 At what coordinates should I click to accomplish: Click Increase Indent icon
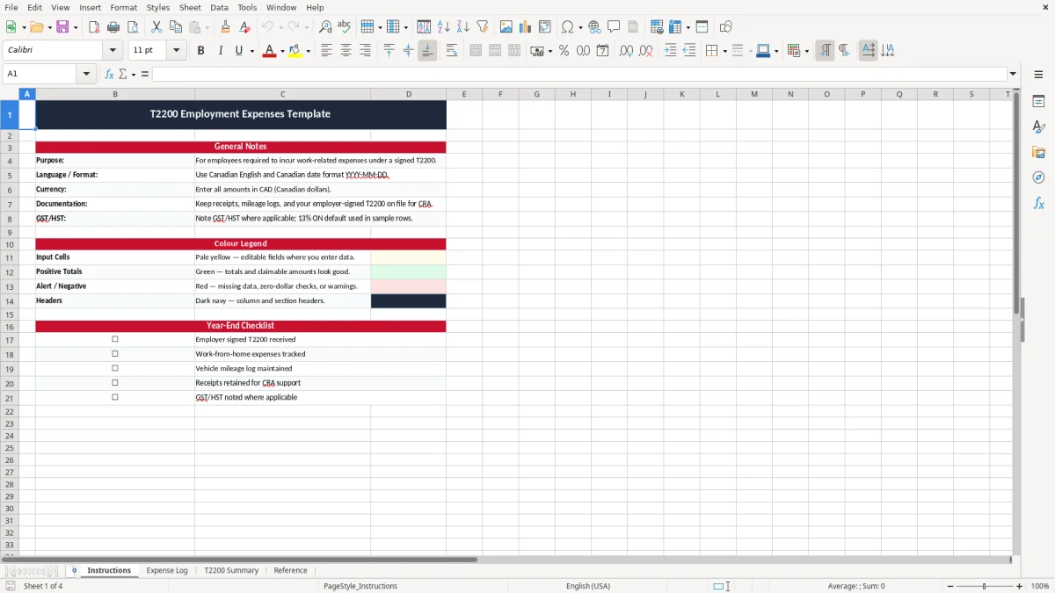670,51
